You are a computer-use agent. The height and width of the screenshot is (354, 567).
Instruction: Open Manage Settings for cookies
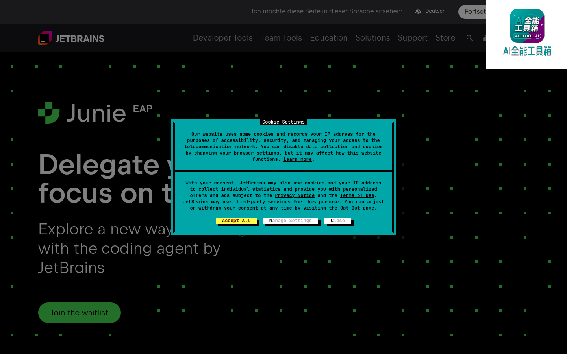[291, 221]
